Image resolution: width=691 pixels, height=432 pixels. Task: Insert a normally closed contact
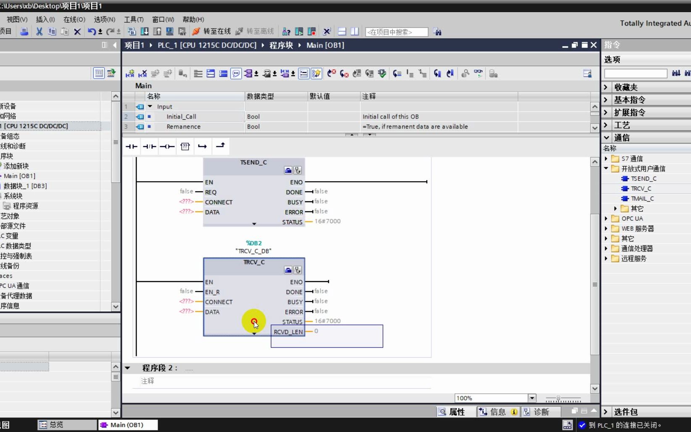tap(149, 146)
